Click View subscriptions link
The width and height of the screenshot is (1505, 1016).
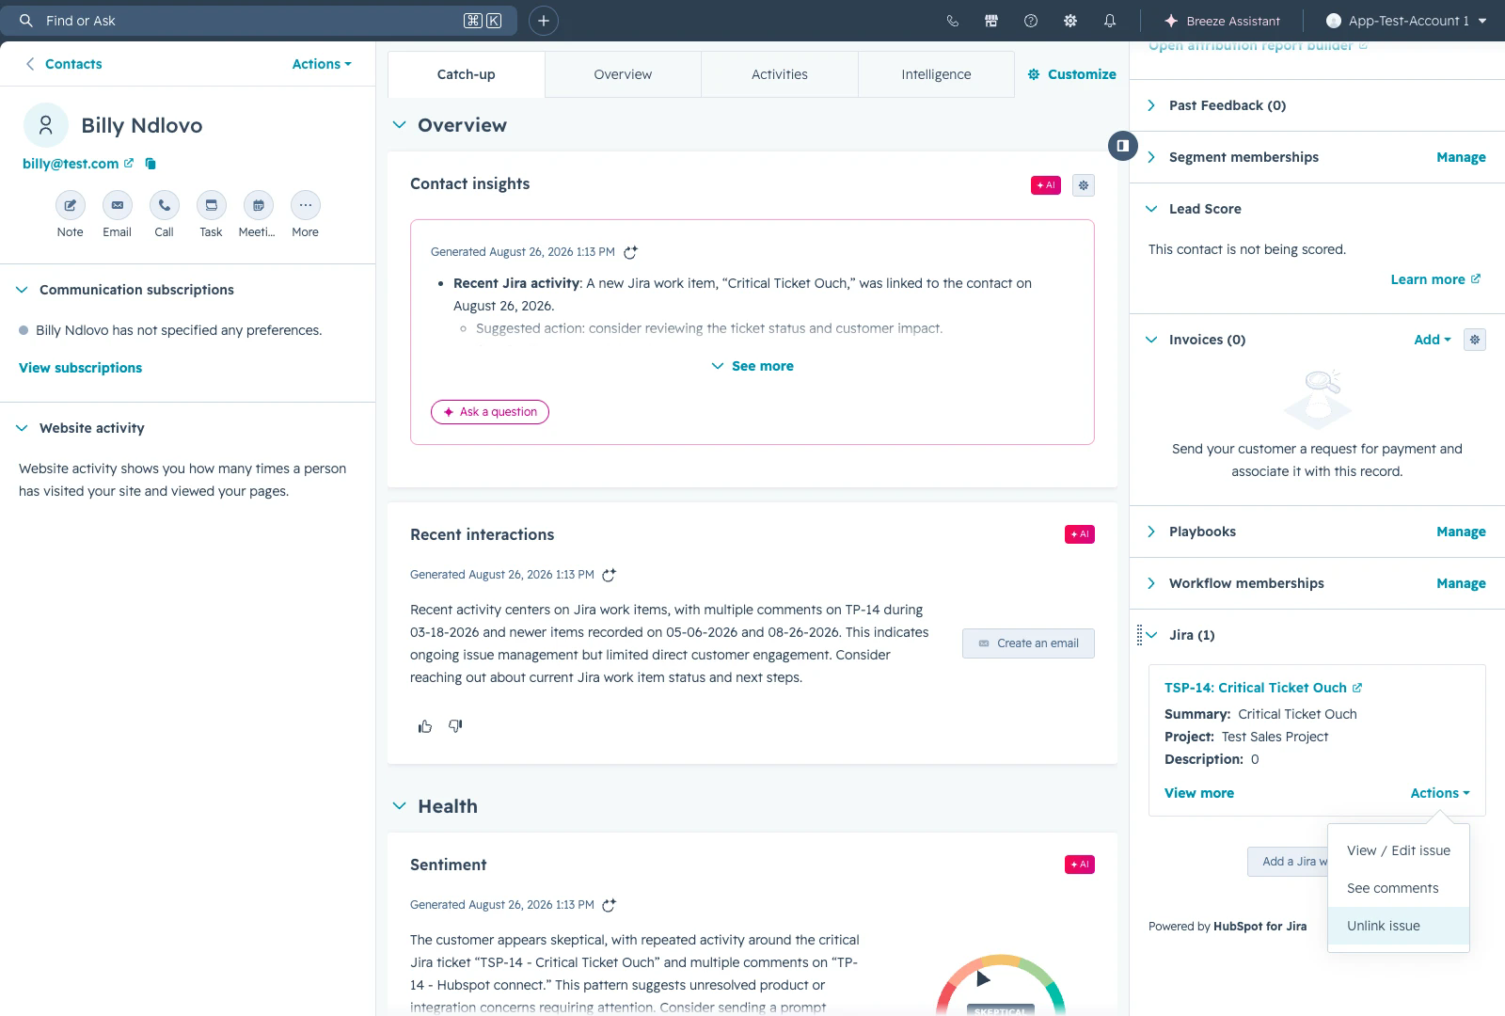[80, 368]
